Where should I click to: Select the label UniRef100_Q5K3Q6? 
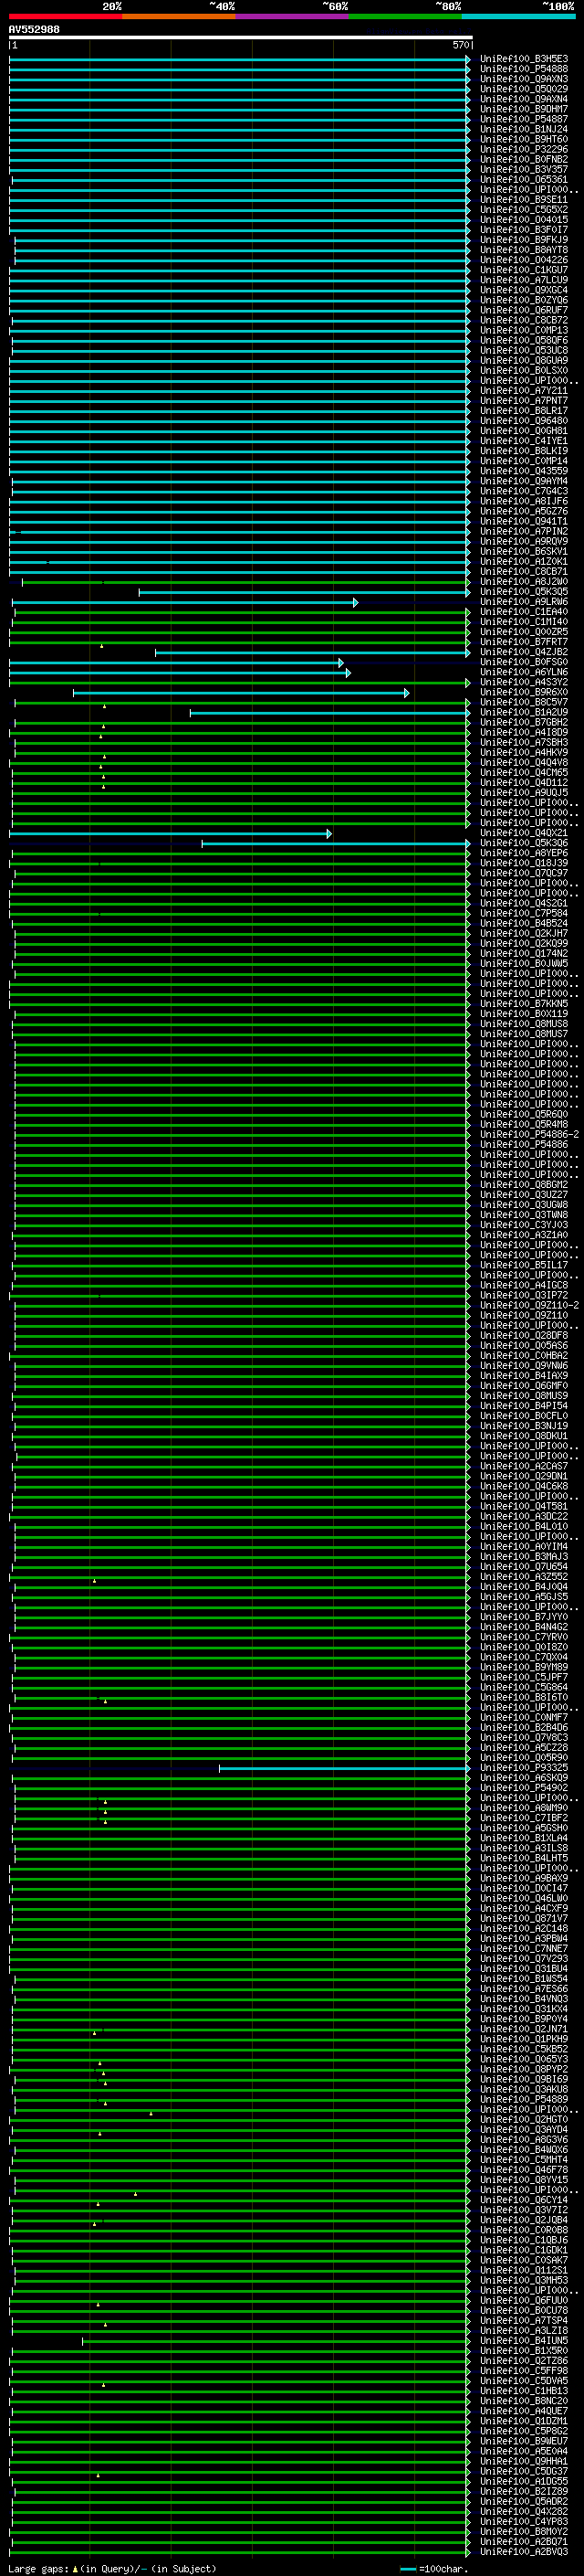tap(524, 843)
